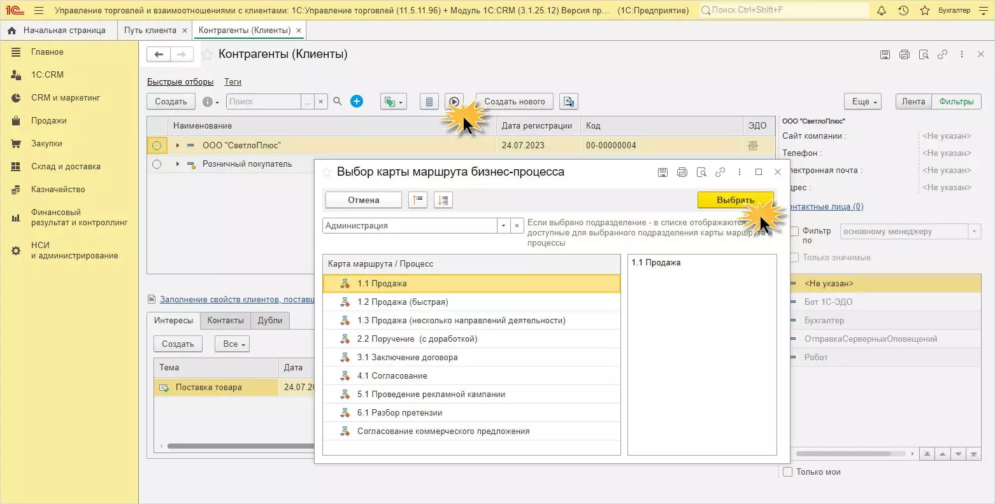995x504 pixels.
Task: Click save icon of Контрагенты form
Action: [x=885, y=55]
